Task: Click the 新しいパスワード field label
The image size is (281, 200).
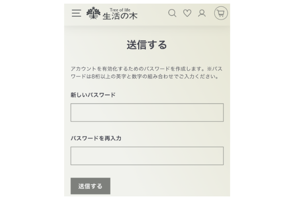Action: point(93,95)
